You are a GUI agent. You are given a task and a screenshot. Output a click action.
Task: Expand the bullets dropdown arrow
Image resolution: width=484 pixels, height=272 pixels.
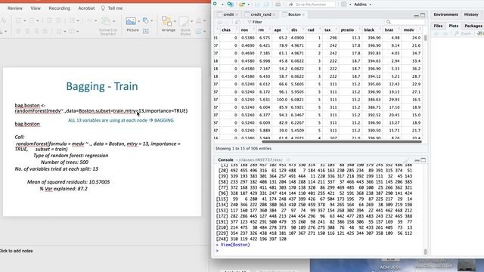coord(25,21)
